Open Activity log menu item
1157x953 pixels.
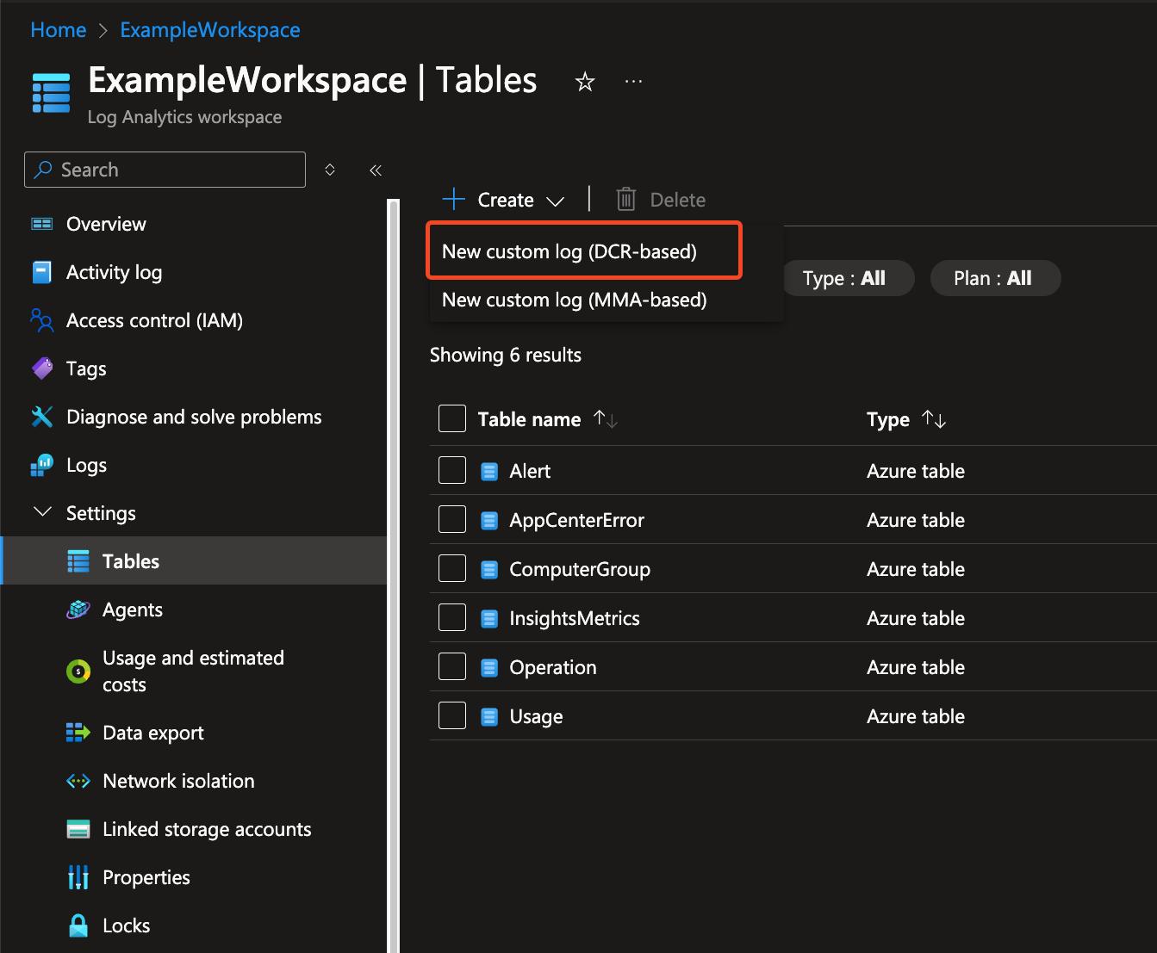point(115,272)
